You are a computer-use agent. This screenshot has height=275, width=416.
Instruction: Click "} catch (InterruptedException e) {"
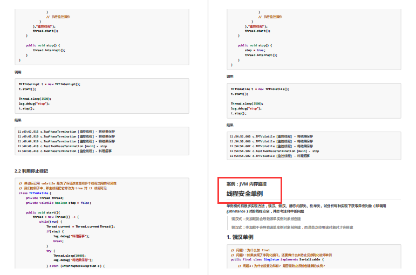point(76,266)
